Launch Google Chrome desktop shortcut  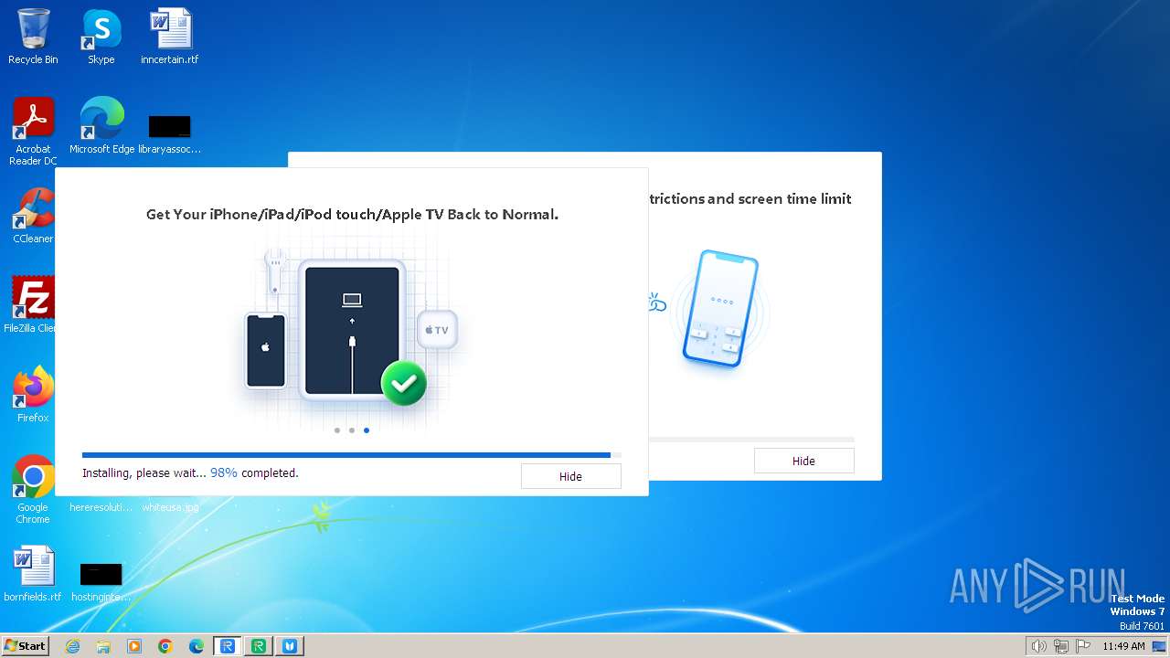[x=33, y=489]
